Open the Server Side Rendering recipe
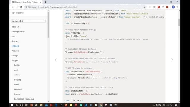Image resolution: width=190 pixels, height=107 pixels. coord(24,99)
